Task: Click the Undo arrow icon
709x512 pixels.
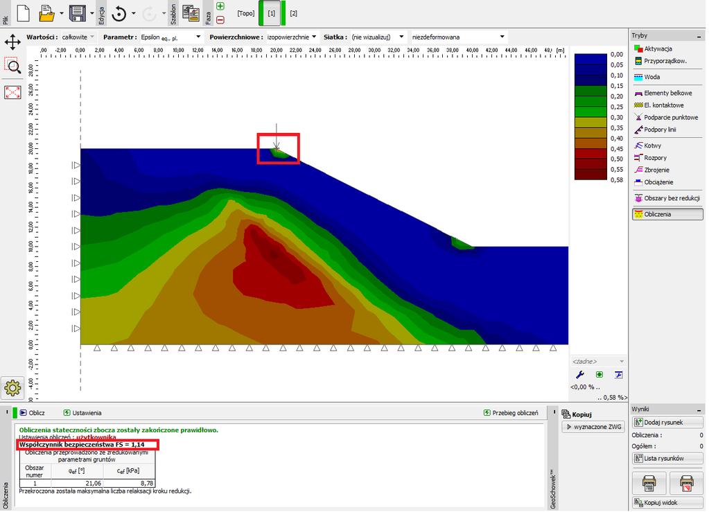Action: 119,14
